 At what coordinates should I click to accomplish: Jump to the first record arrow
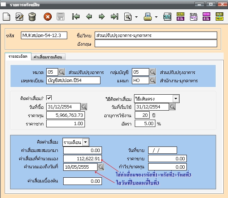(x=76, y=17)
